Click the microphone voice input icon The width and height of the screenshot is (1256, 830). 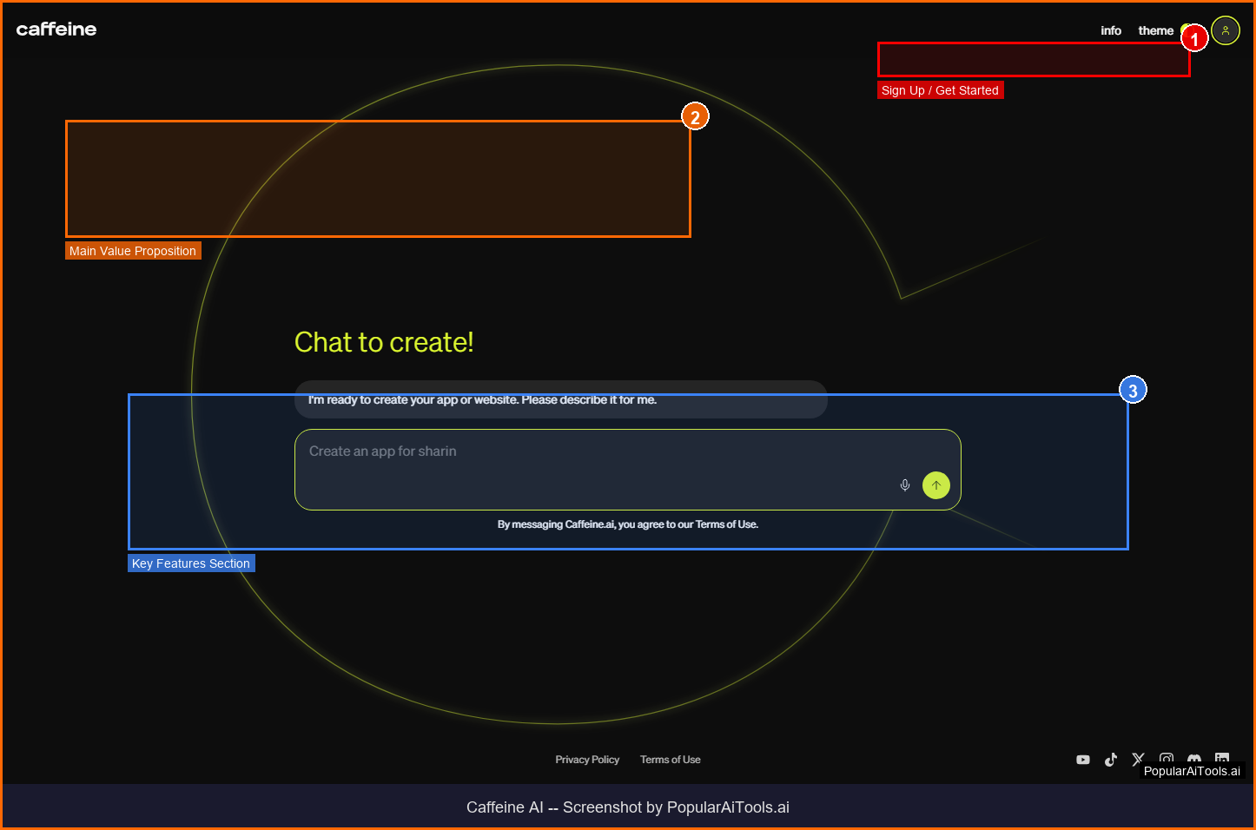[x=904, y=485]
